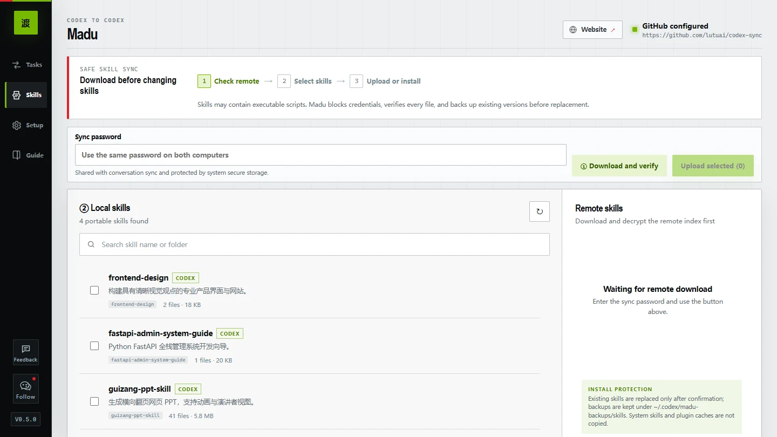Select step 2 Select skills
Screen dimensions: 777x437
pos(304,81)
